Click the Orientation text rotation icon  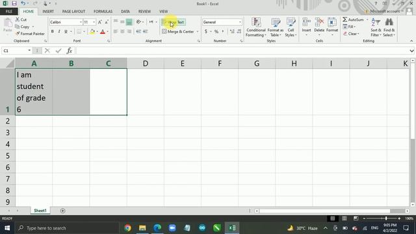tap(138, 22)
